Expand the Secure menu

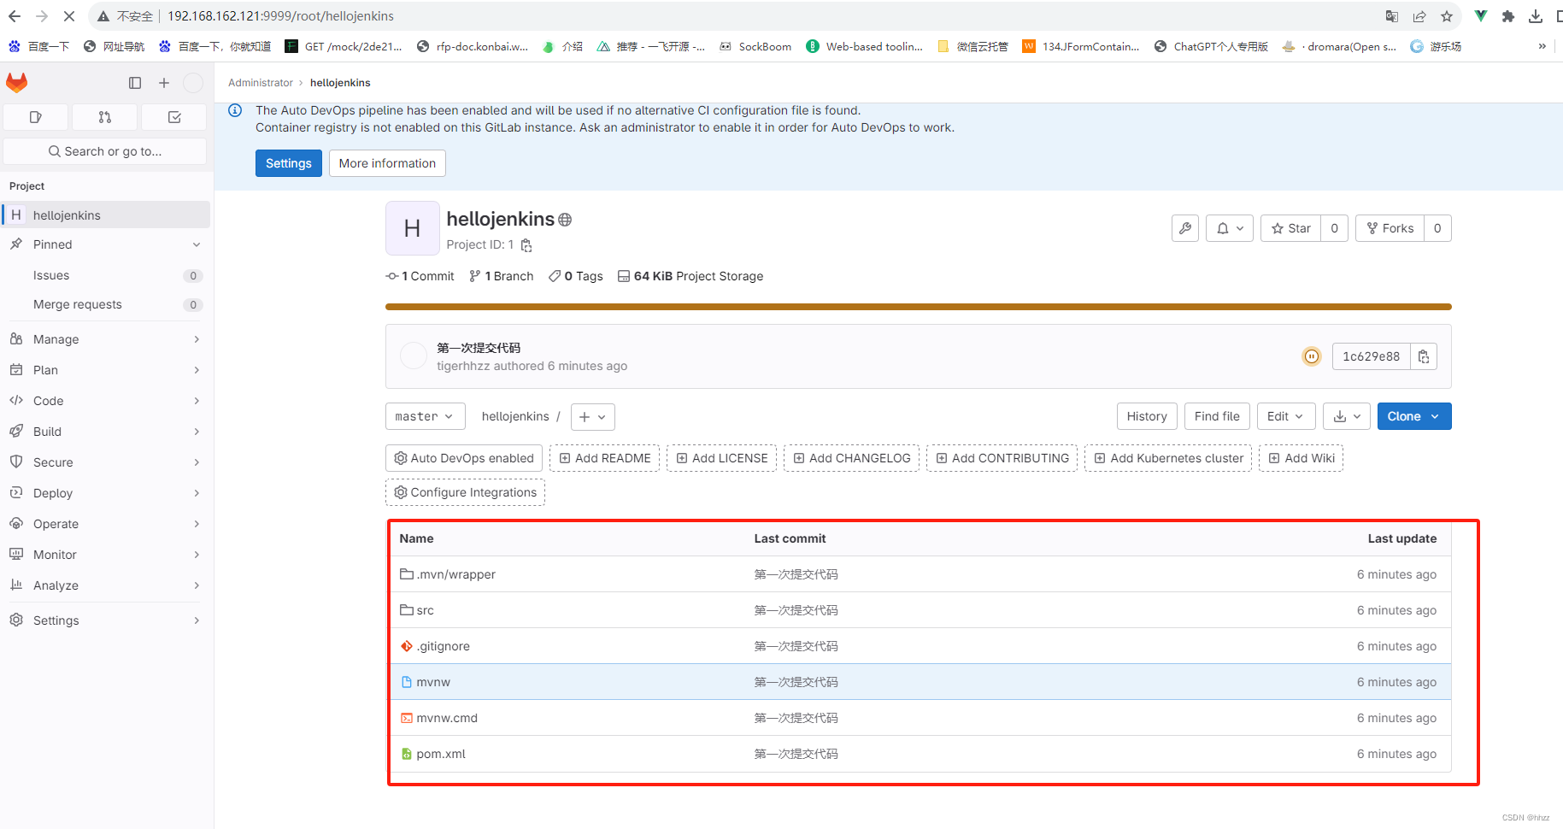tap(105, 462)
